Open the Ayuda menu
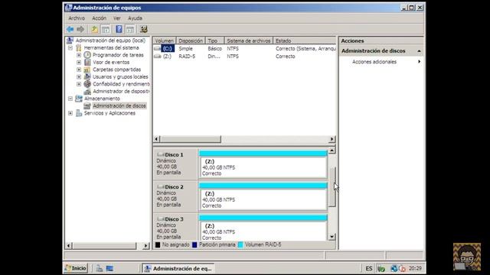This screenshot has width=490, height=275. click(135, 18)
